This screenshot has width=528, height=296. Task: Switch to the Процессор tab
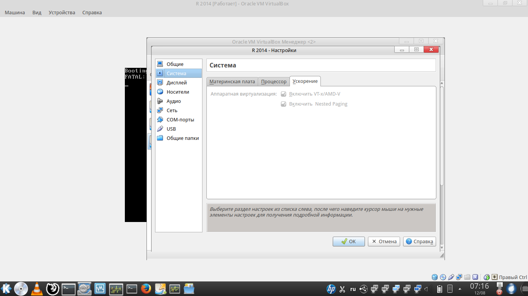point(274,81)
